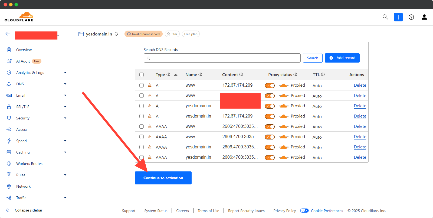Click the Network location pin icon
Screen dimensions: 433x218
coord(9,186)
